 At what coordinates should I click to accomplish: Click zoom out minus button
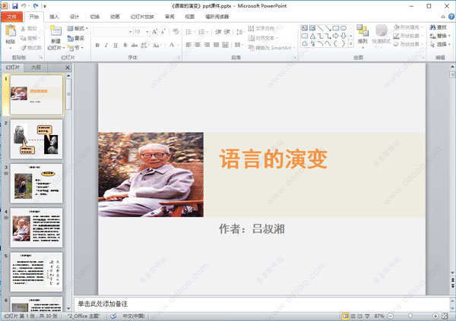pyautogui.click(x=391, y=316)
